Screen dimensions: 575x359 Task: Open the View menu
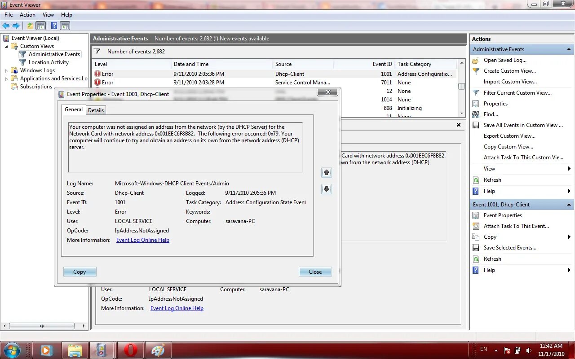pos(48,15)
